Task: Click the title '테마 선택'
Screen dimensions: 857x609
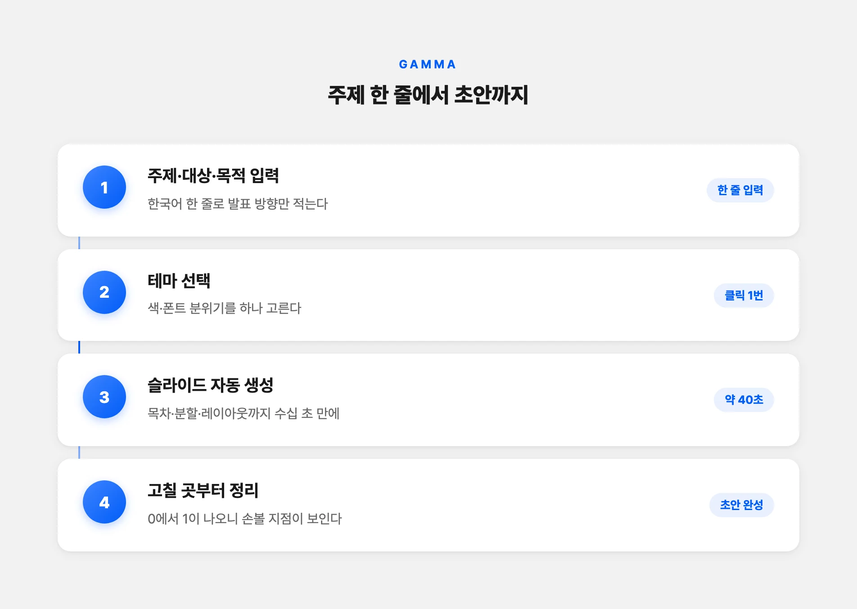Action: tap(179, 281)
